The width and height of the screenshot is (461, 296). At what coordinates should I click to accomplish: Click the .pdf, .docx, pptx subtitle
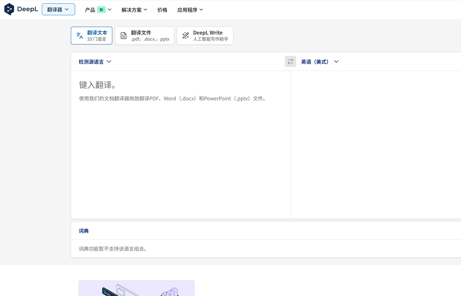(x=150, y=39)
